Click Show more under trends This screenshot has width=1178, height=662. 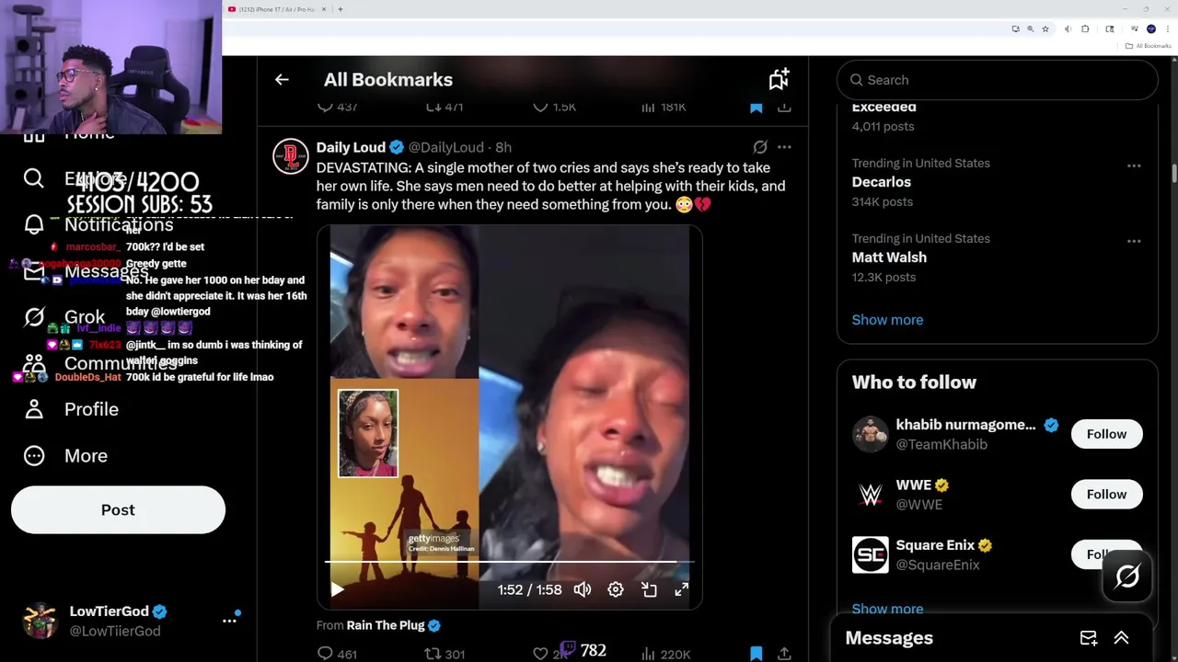click(887, 320)
